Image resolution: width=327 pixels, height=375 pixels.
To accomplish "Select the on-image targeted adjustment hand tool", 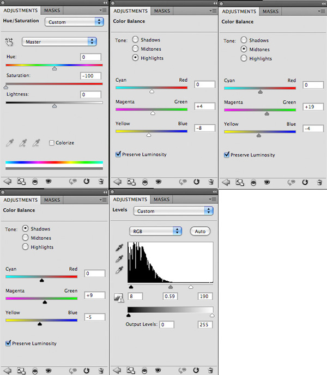I will [x=9, y=41].
